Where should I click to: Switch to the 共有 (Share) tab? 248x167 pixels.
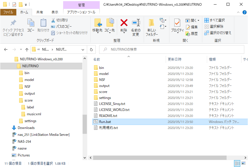pos(39,12)
